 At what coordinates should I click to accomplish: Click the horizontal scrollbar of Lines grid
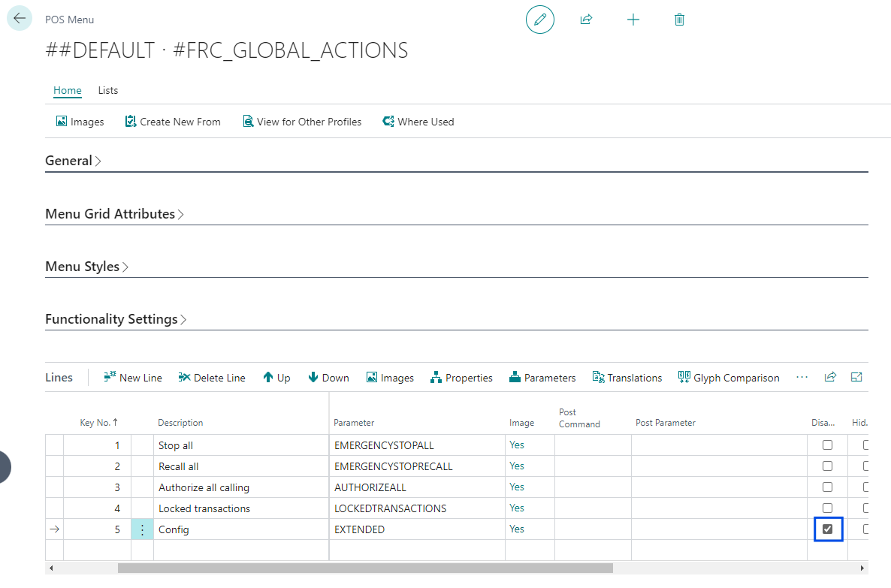pyautogui.click(x=365, y=568)
